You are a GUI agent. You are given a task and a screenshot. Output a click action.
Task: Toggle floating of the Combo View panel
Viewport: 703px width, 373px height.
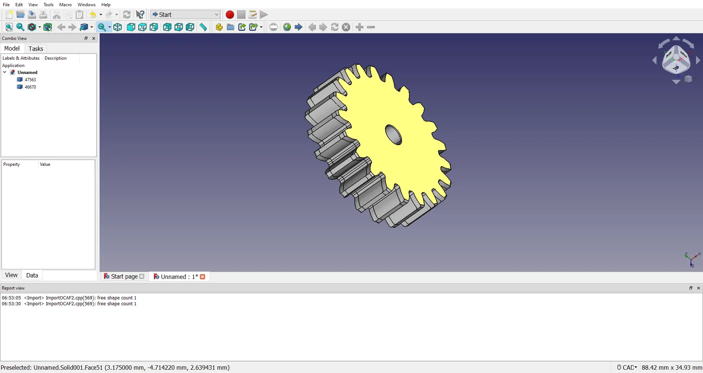point(86,38)
